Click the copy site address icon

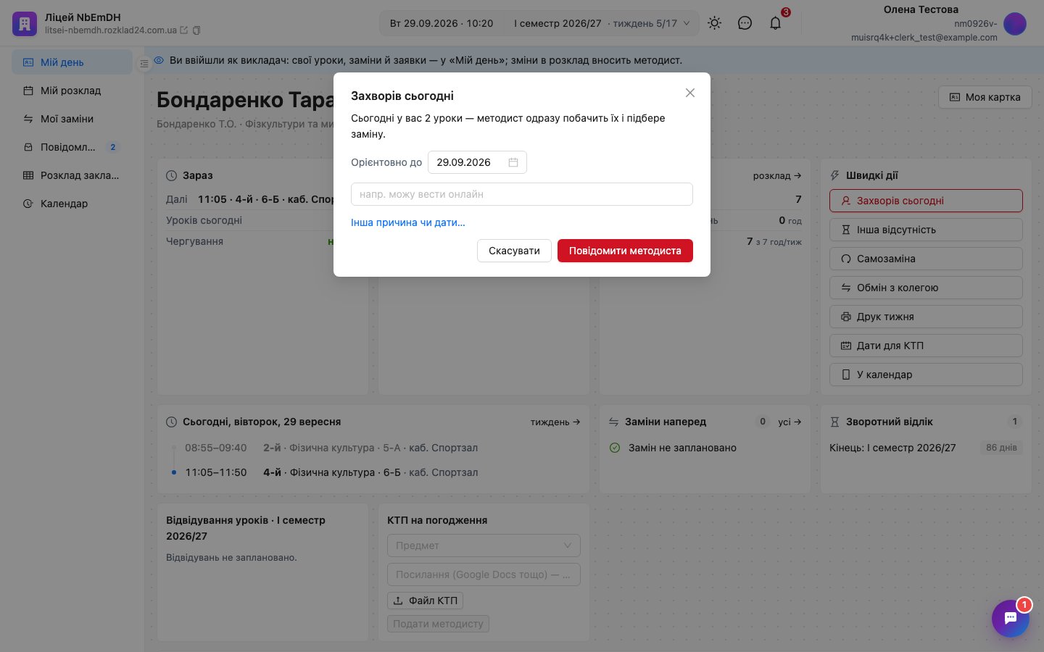(x=196, y=30)
